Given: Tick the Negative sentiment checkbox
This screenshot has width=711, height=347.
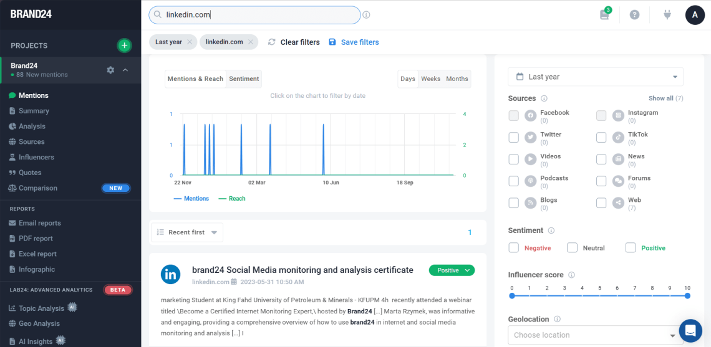Looking at the screenshot, I should click(x=514, y=248).
